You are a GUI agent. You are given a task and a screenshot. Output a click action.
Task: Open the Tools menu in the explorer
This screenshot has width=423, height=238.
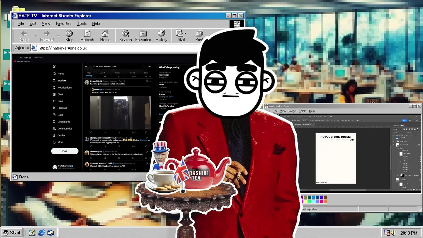click(x=82, y=24)
